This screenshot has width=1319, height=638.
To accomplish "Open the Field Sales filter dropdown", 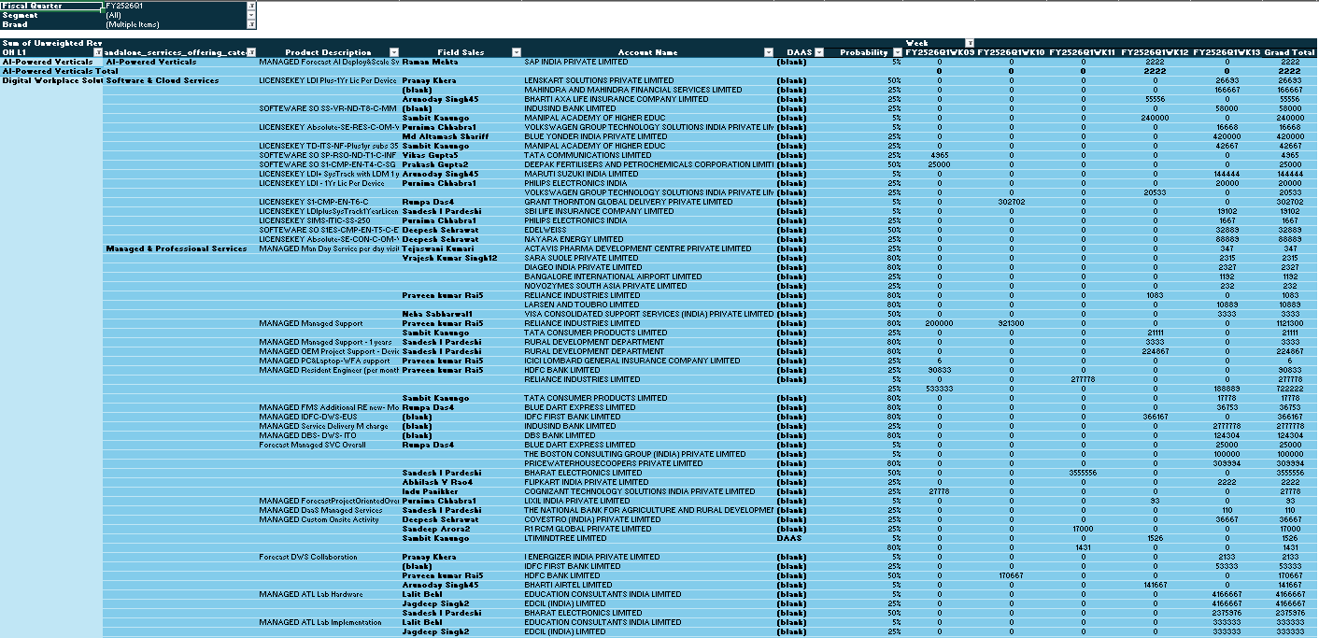I will tap(518, 51).
